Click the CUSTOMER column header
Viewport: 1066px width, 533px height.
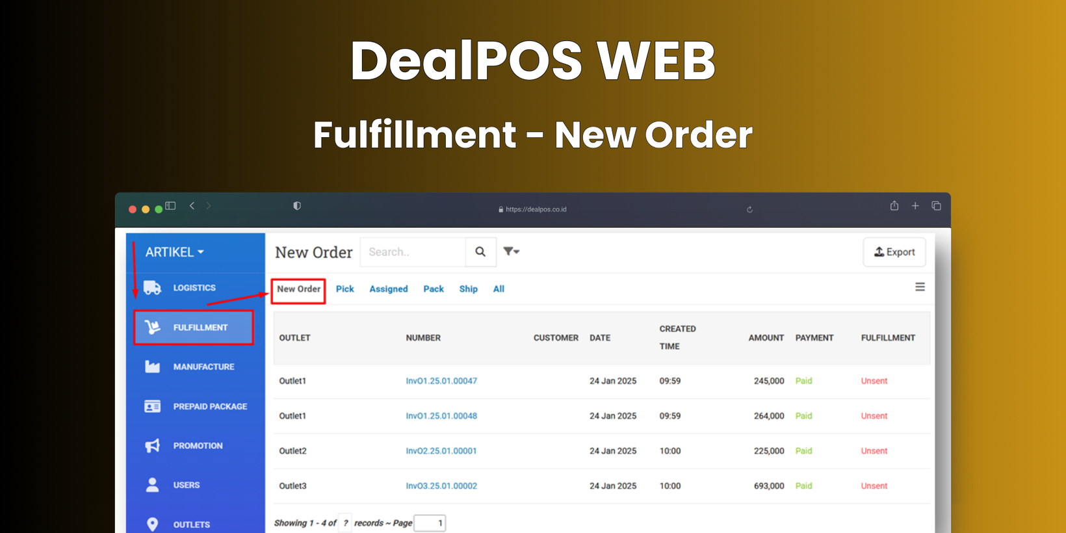point(556,338)
